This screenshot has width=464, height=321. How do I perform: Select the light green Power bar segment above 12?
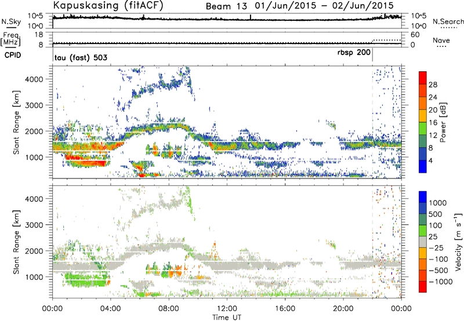click(423, 129)
